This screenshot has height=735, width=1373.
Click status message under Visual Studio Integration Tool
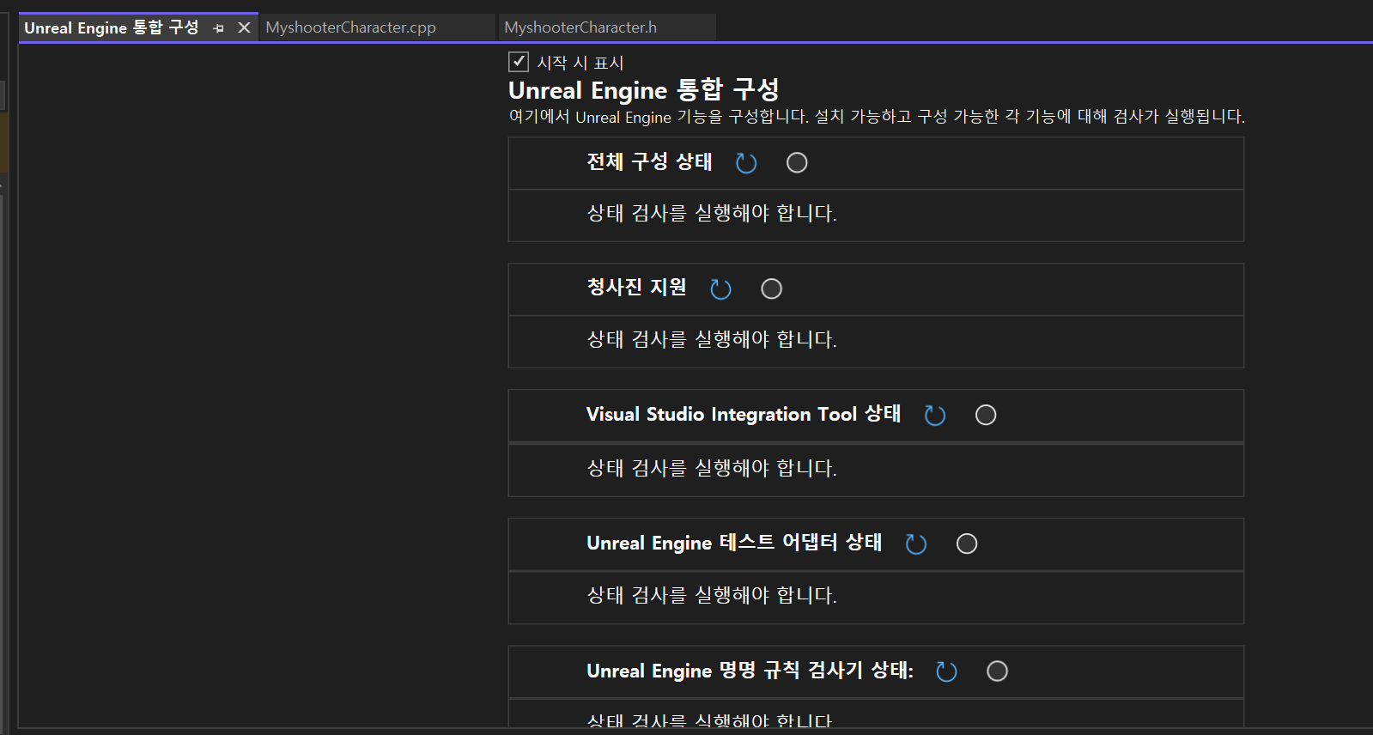712,468
